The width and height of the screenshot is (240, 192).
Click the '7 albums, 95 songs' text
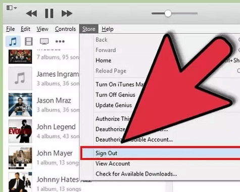pyautogui.click(x=58, y=57)
